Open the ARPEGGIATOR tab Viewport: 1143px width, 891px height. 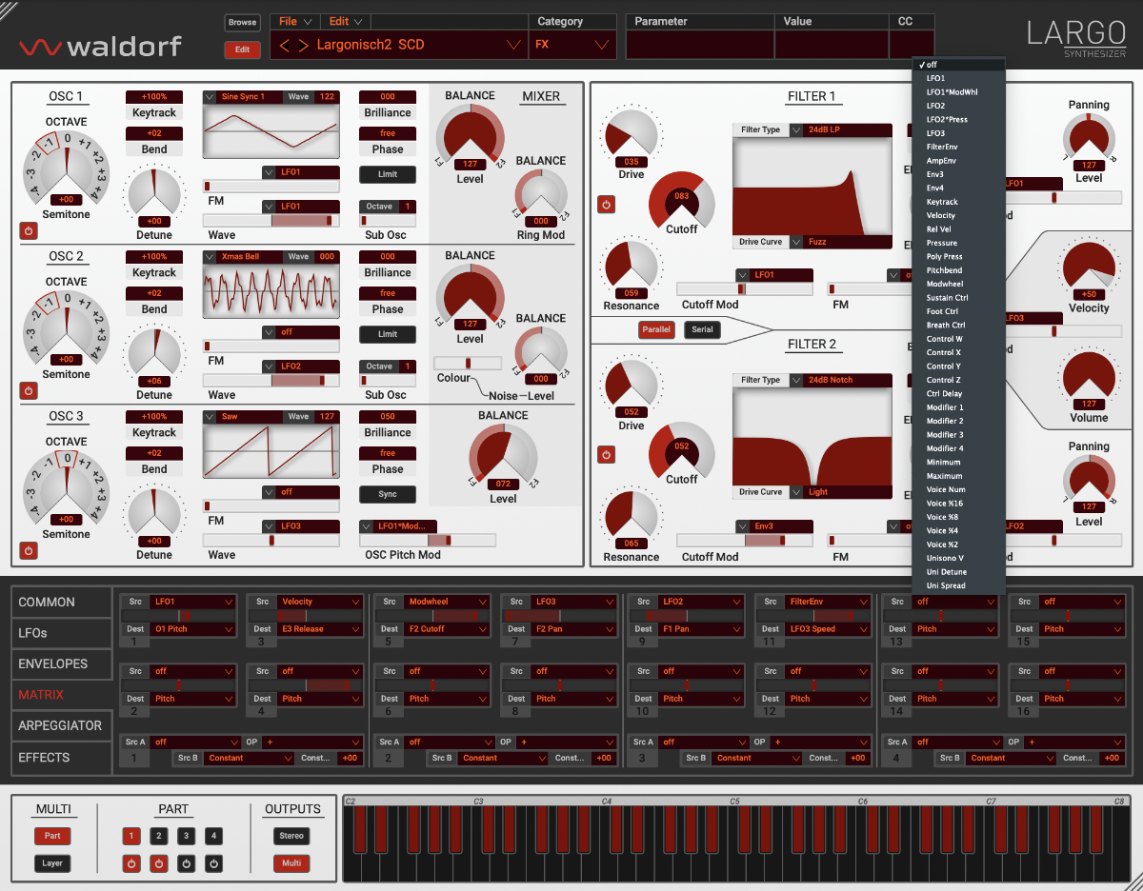click(60, 725)
